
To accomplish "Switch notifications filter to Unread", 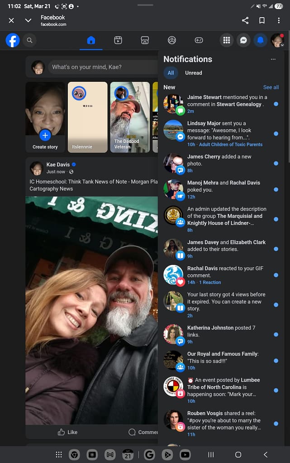I will click(194, 73).
